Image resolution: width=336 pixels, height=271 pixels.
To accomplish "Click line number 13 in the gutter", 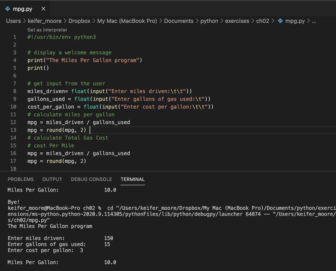I will coord(13,130).
